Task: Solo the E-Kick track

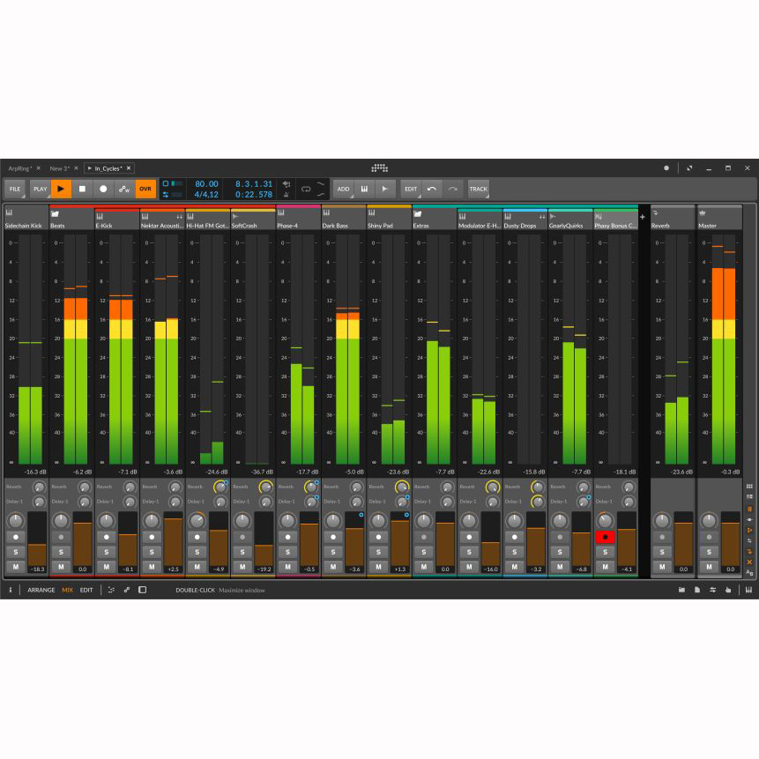Action: click(x=107, y=552)
